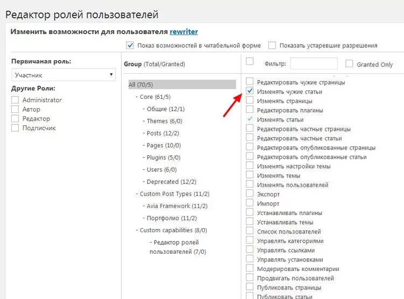Image resolution: width=404 pixels, height=299 pixels.
Task: Check the Редактор role checkbox
Action: click(15, 119)
